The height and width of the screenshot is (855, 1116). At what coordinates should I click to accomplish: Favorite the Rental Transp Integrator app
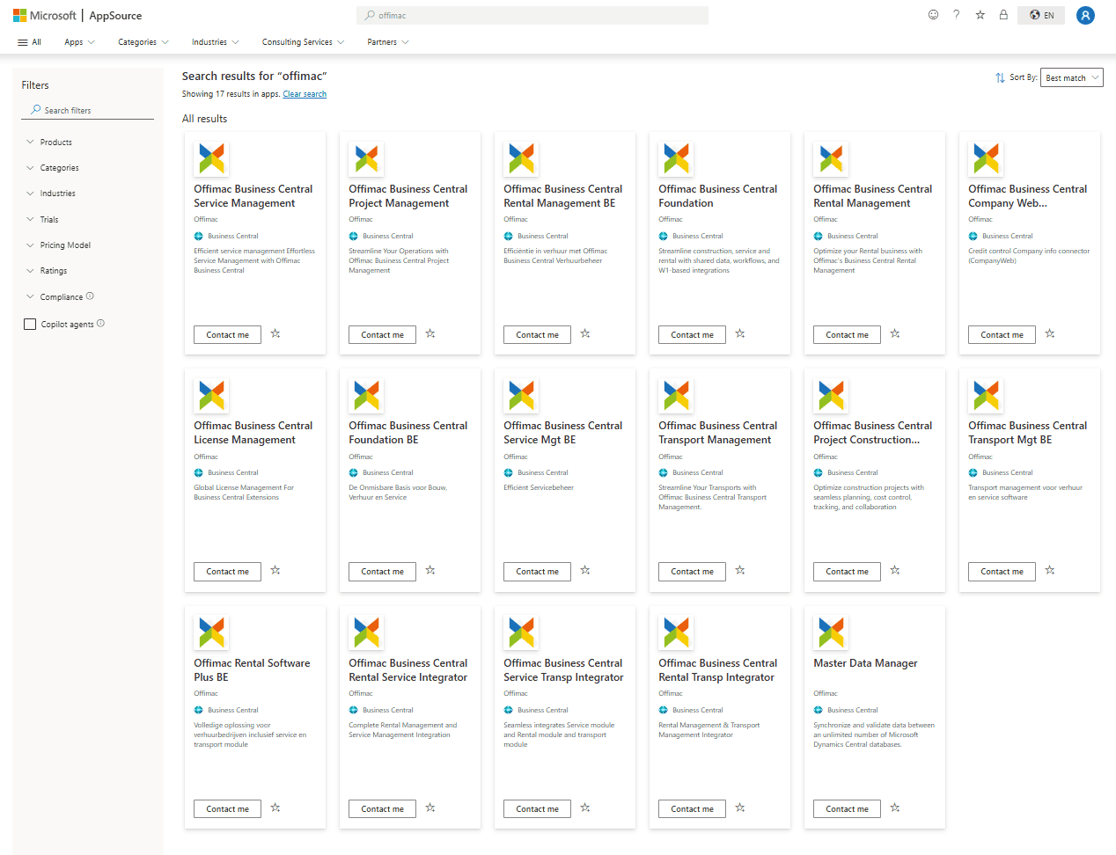(740, 807)
